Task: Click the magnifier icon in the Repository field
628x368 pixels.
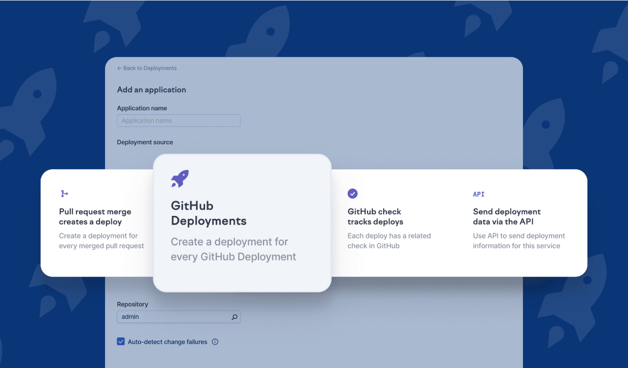Action: pyautogui.click(x=235, y=317)
